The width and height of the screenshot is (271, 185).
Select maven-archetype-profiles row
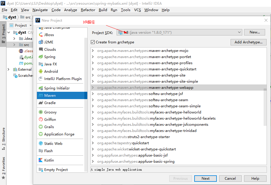coord(179,63)
